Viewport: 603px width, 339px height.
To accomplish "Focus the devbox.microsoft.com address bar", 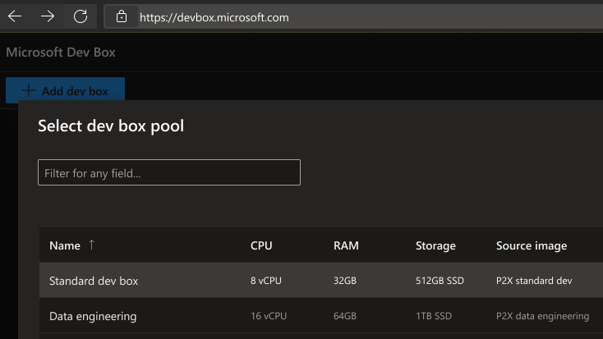I will point(329,17).
